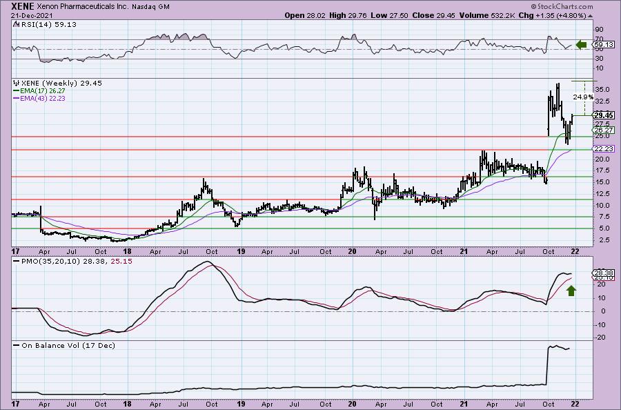Click the 17 year label on the bottom axis
This screenshot has width=621, height=410.
coord(15,404)
